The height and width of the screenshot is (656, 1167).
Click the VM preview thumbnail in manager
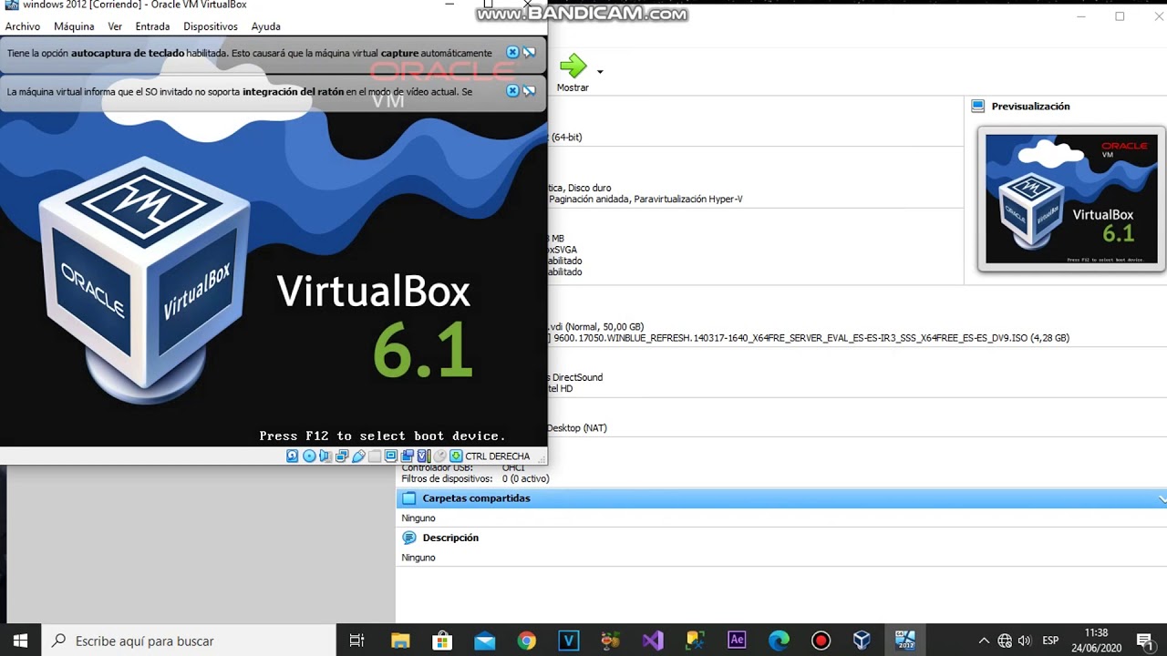point(1071,199)
